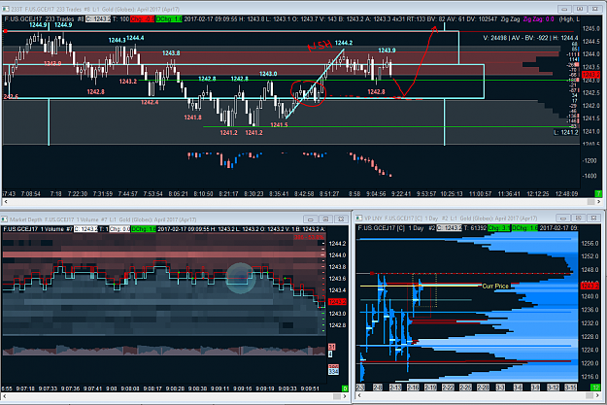The height and width of the screenshot is (405, 607).
Task: Click '2-3' date label in VP LNY chart
Action: click(x=360, y=388)
